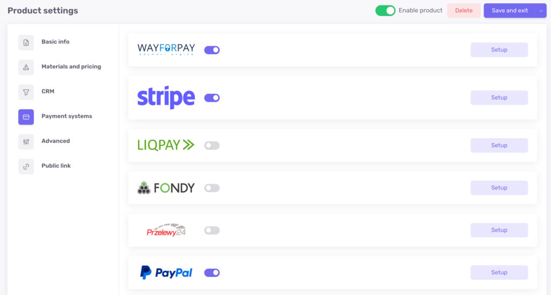Click the PayPal logo

[x=166, y=272]
